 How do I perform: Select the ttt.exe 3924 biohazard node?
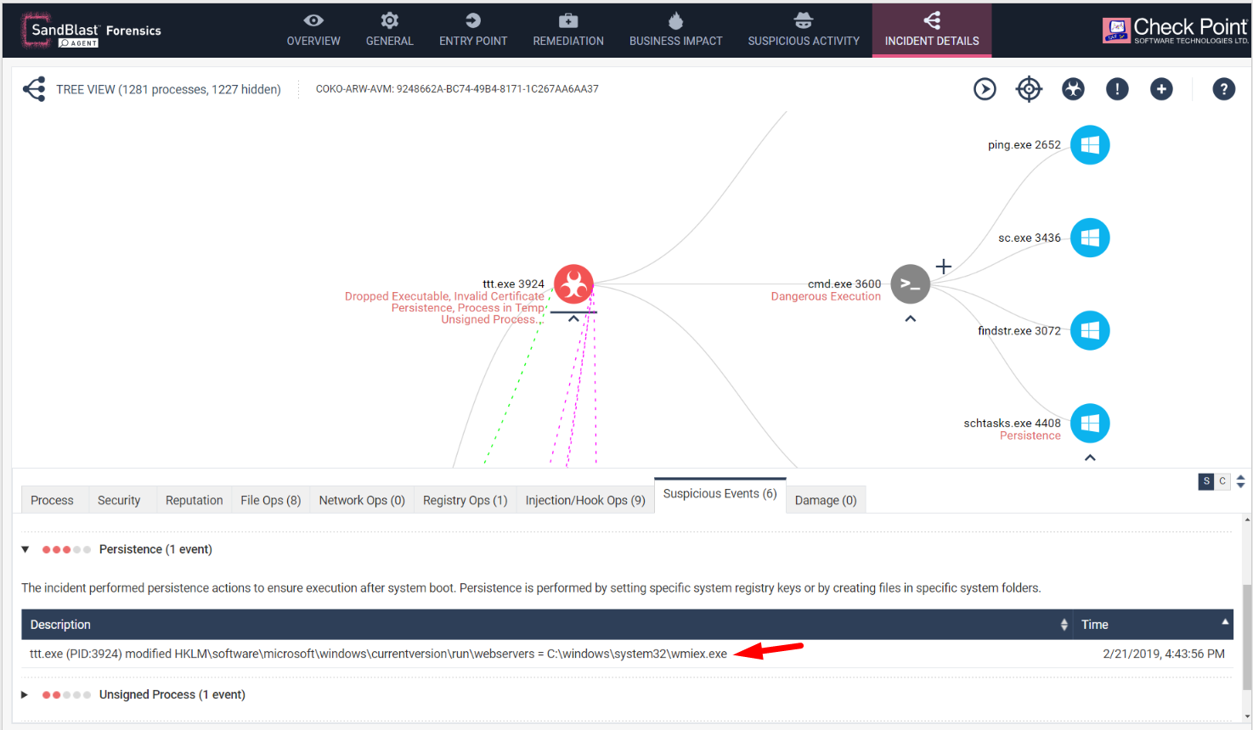(x=573, y=284)
